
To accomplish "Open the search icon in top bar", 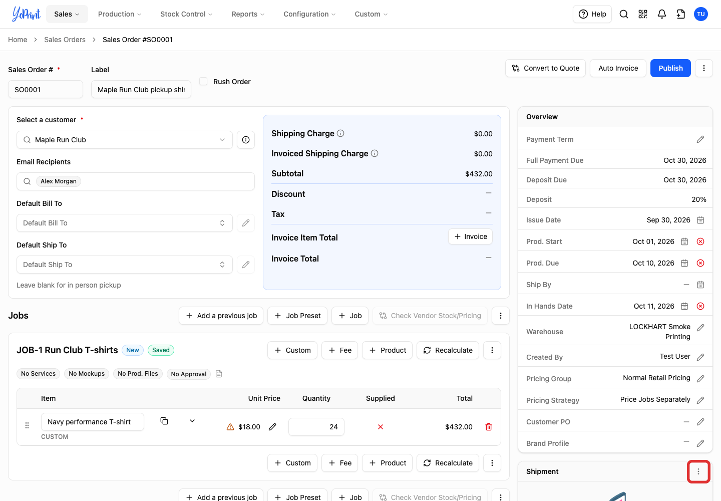I will pos(624,14).
